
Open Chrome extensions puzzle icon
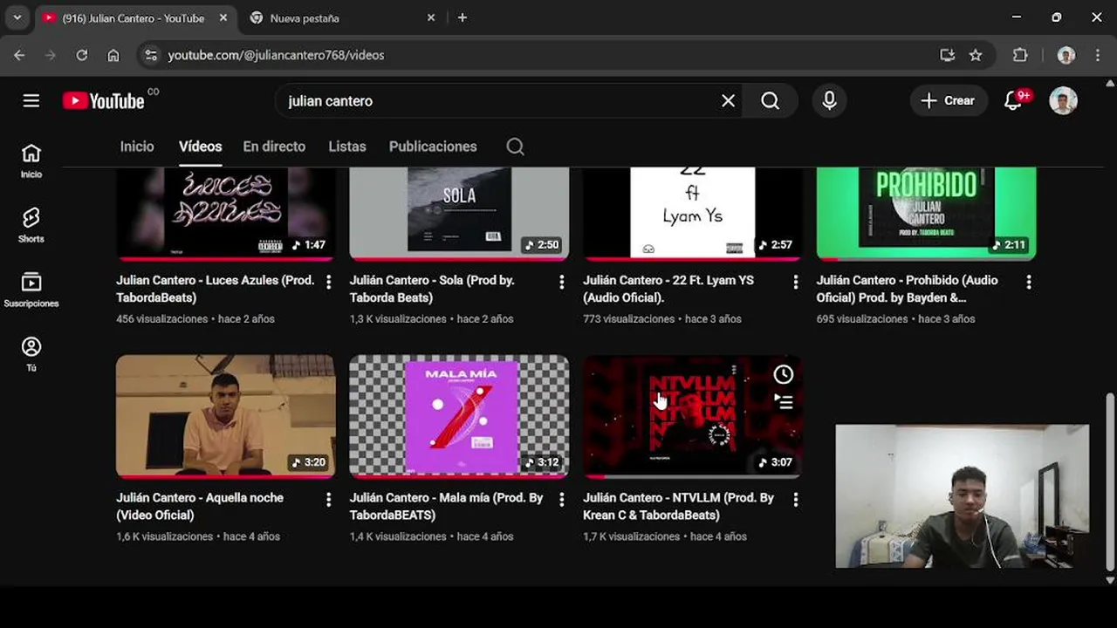pyautogui.click(x=1020, y=55)
